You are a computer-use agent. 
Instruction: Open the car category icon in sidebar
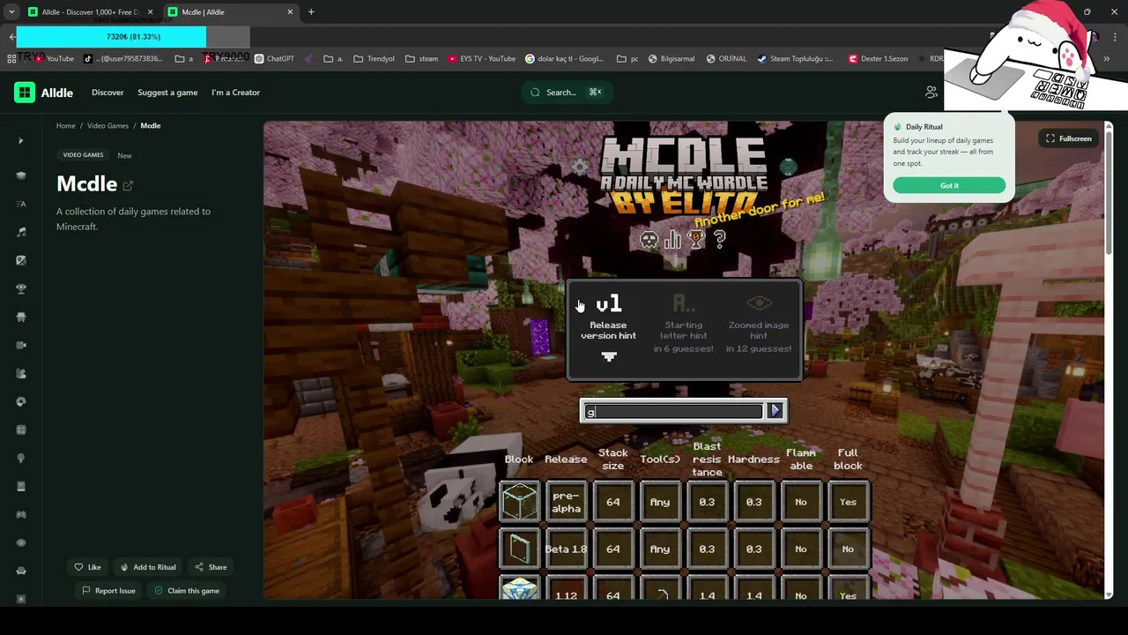(21, 317)
